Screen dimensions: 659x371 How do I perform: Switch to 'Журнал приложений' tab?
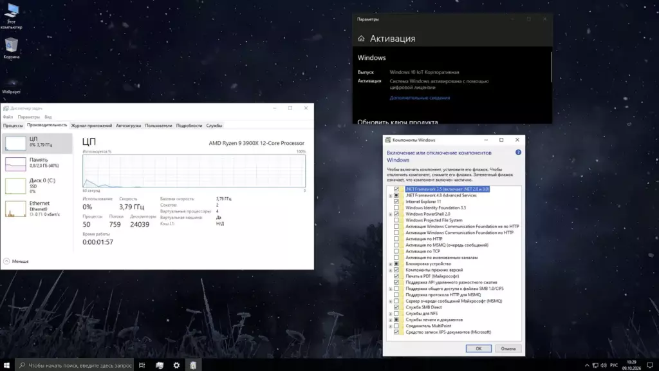tap(91, 126)
